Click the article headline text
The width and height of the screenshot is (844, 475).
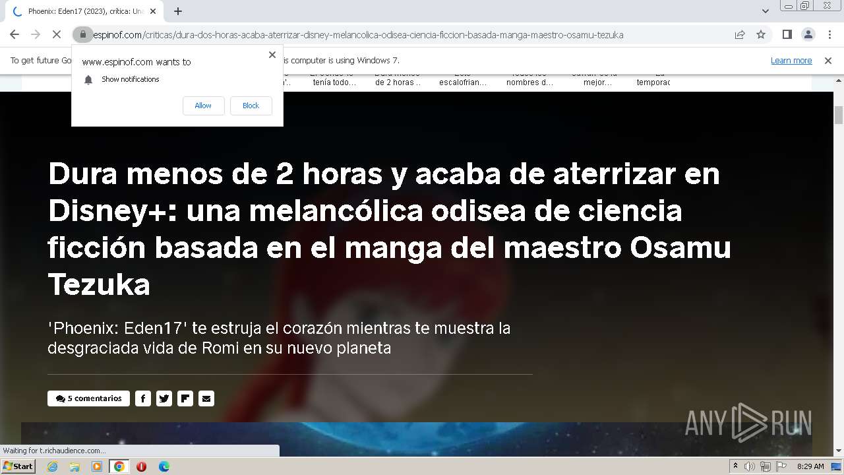coord(389,229)
